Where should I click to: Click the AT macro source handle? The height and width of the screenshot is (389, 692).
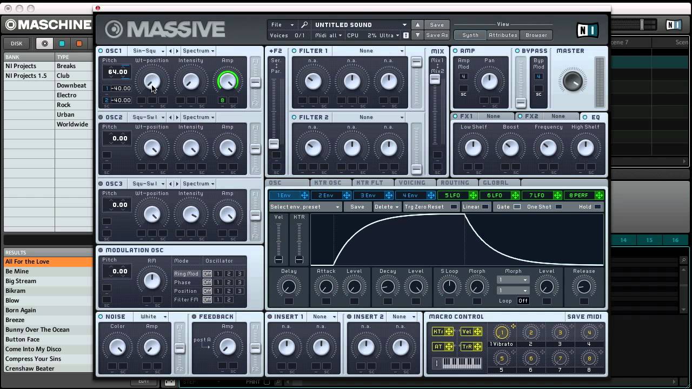[449, 347]
